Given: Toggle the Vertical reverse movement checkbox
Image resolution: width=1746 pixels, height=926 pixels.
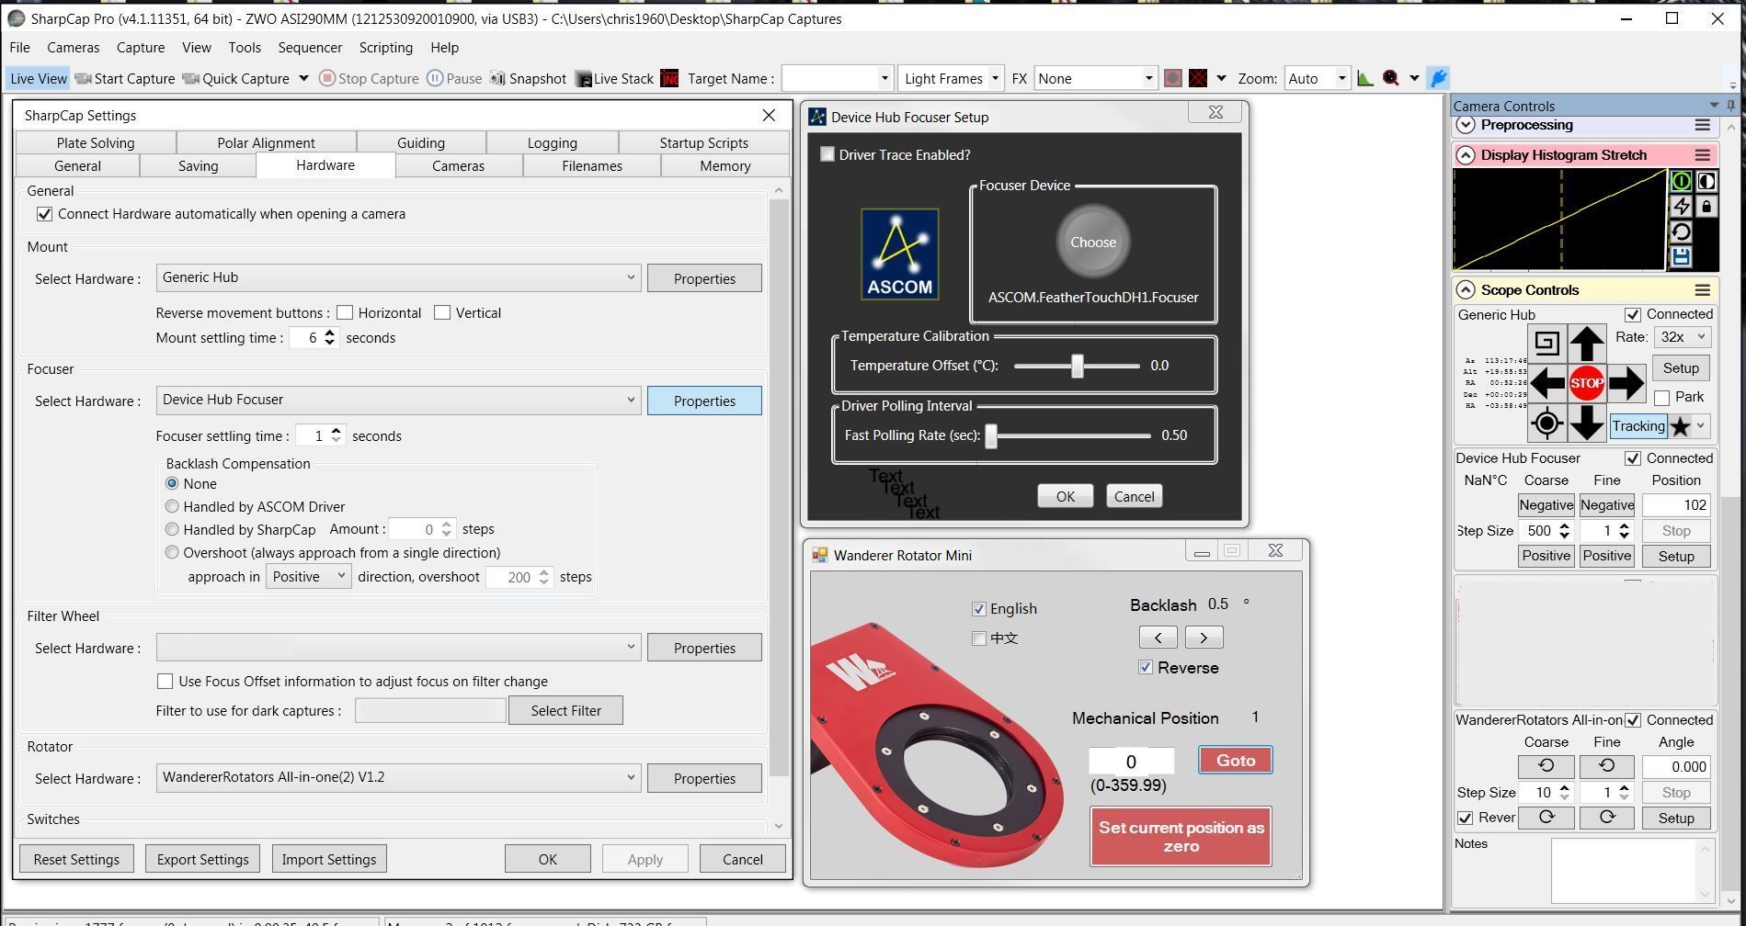Looking at the screenshot, I should tap(442, 313).
